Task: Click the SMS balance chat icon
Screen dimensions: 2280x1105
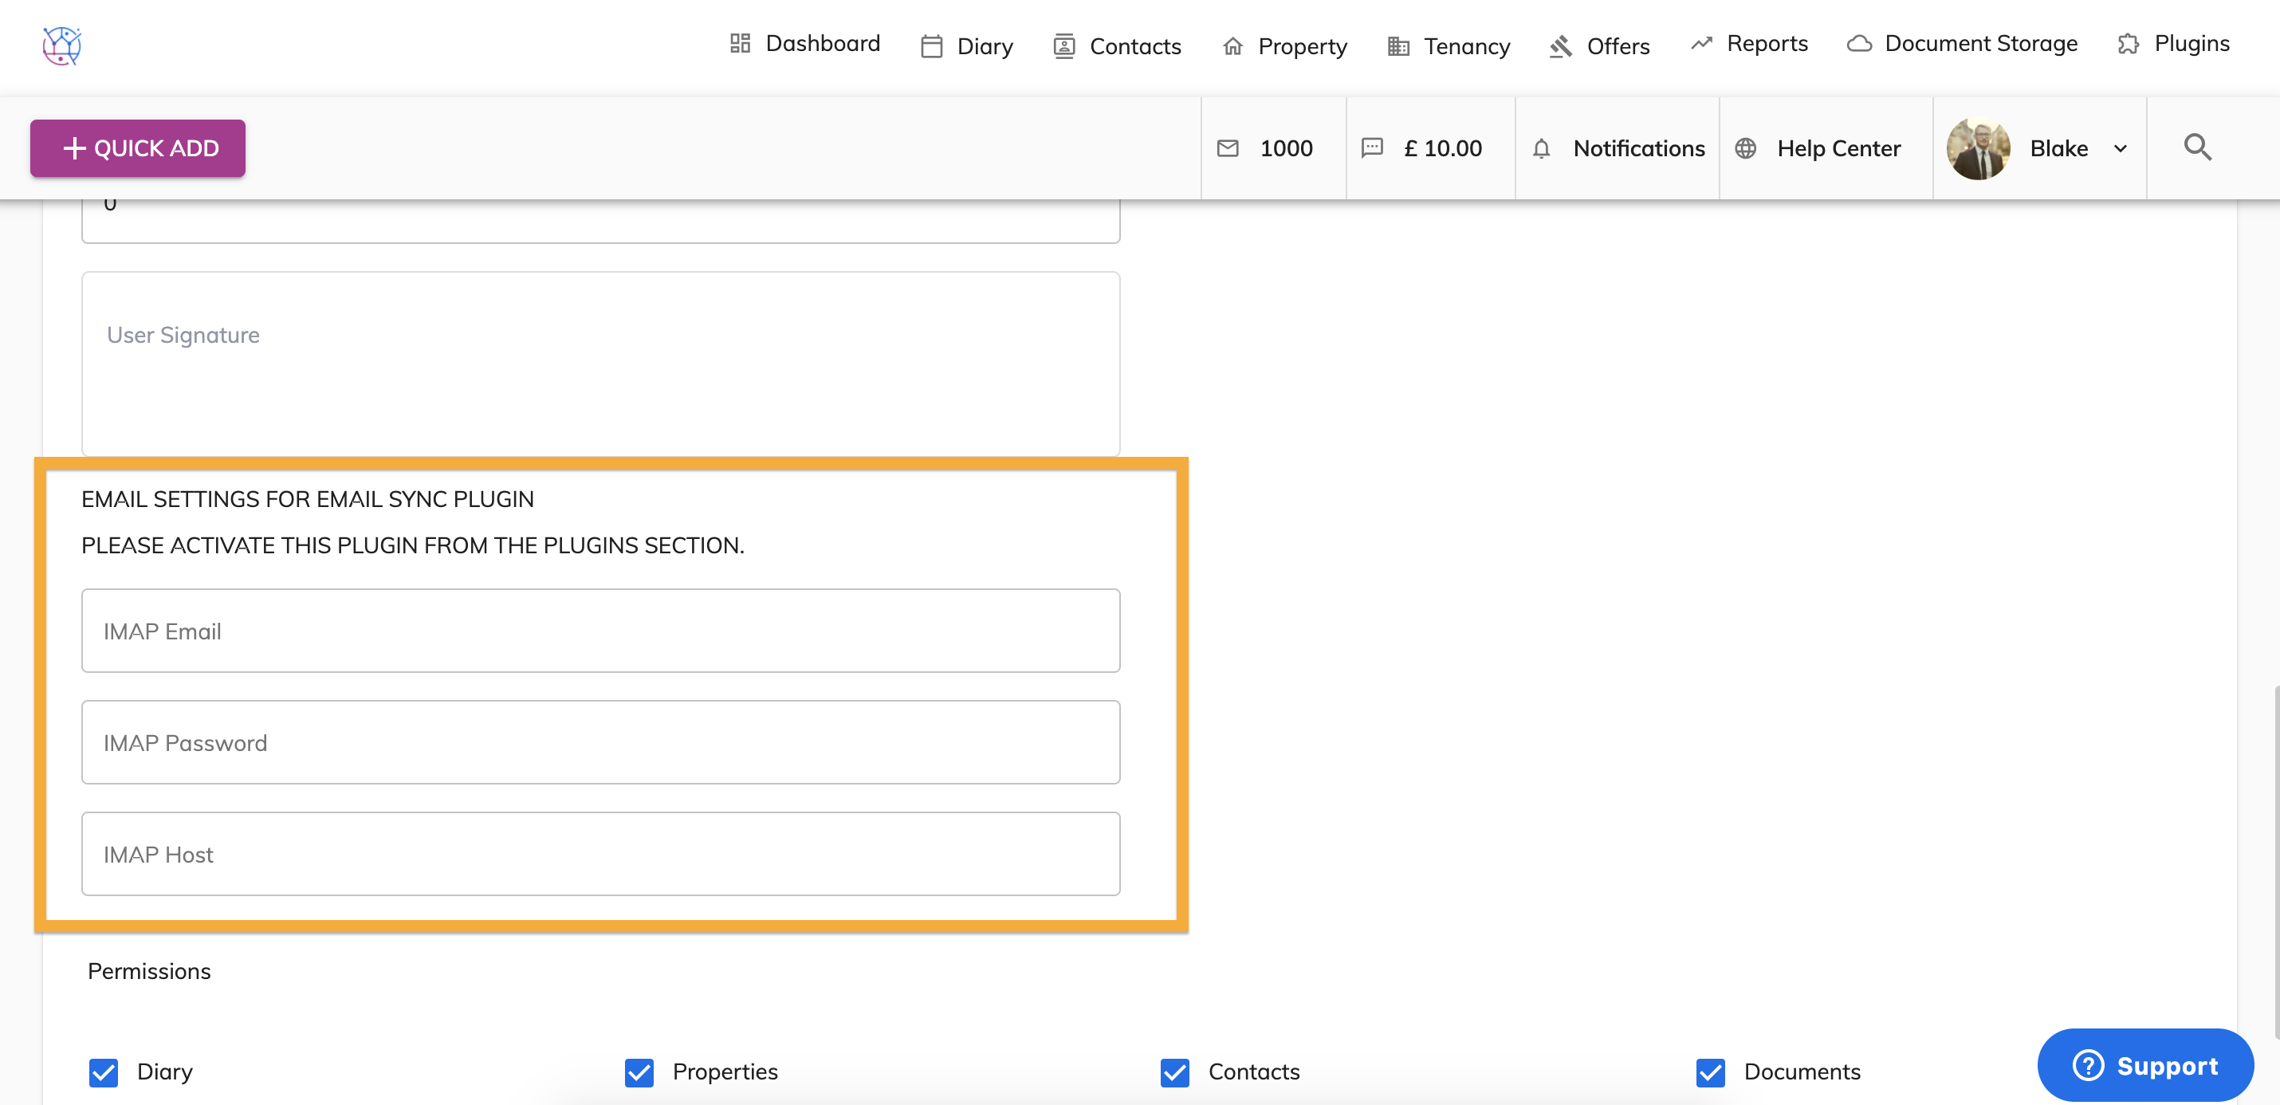Action: (x=1372, y=147)
